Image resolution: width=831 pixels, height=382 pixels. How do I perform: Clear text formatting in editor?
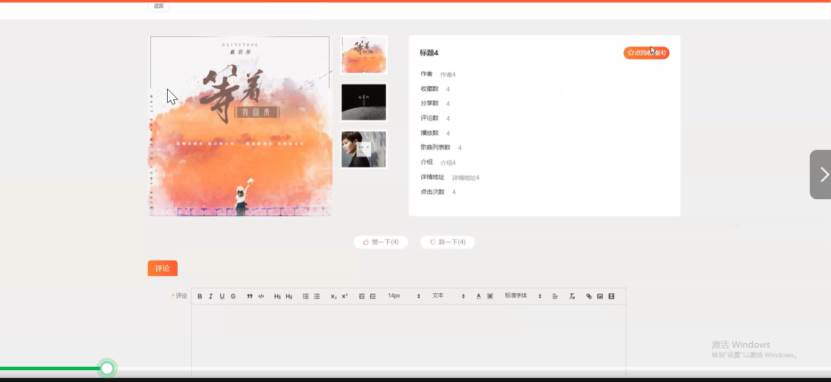572,296
